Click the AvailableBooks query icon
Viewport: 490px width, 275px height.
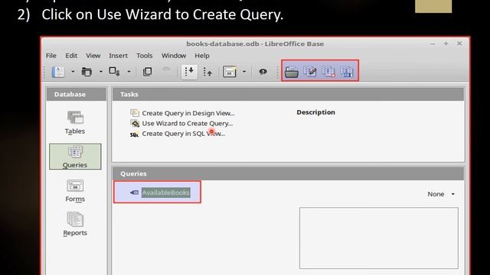(x=135, y=192)
